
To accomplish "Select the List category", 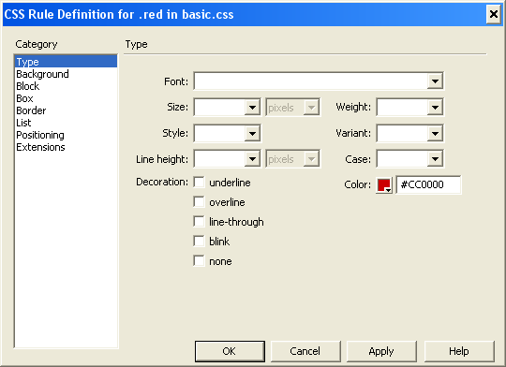I will [x=66, y=123].
